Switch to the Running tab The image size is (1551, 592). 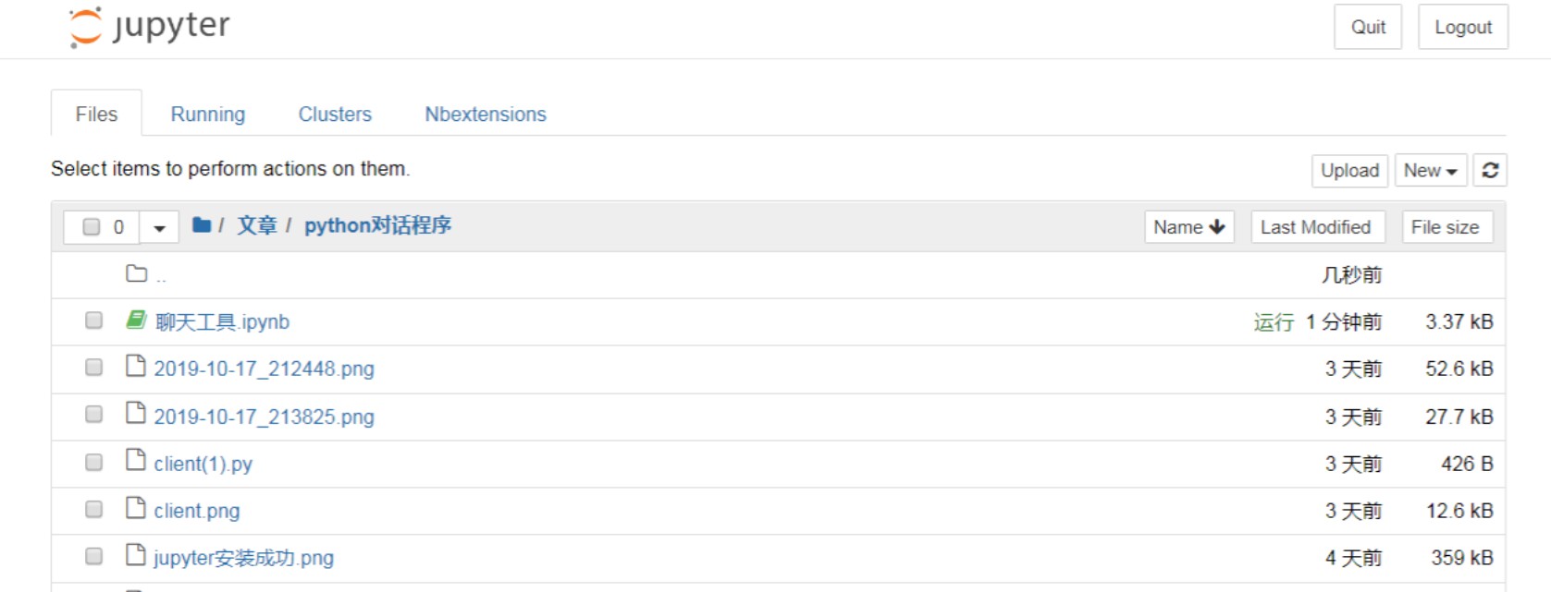click(x=208, y=114)
